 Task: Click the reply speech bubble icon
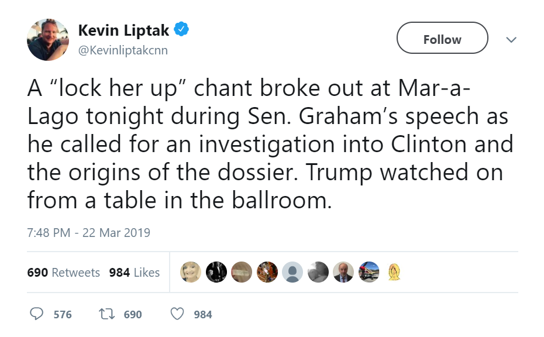point(36,314)
